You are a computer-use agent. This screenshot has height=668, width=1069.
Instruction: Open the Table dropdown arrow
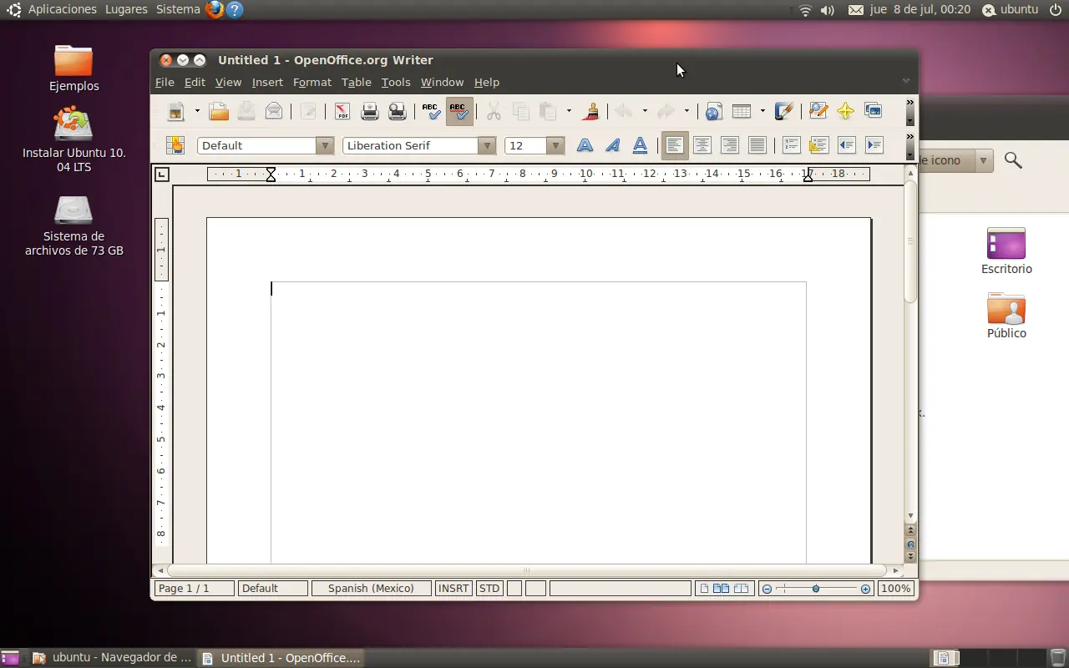762,111
